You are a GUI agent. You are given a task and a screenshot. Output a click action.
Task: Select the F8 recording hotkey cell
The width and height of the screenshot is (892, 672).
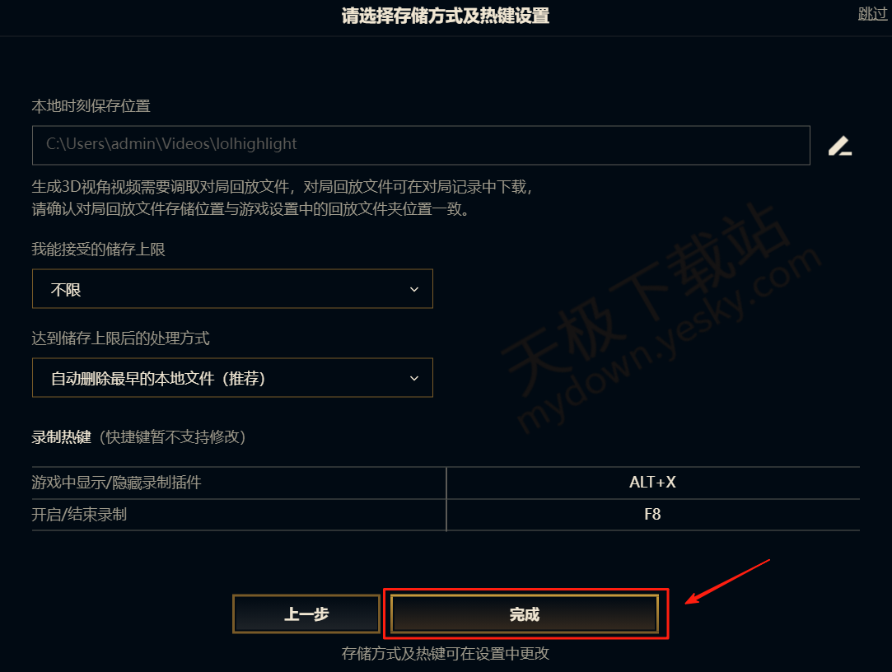(652, 515)
